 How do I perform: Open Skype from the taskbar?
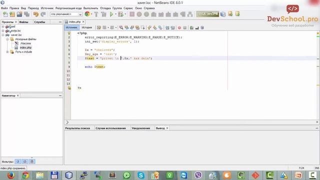141,175
